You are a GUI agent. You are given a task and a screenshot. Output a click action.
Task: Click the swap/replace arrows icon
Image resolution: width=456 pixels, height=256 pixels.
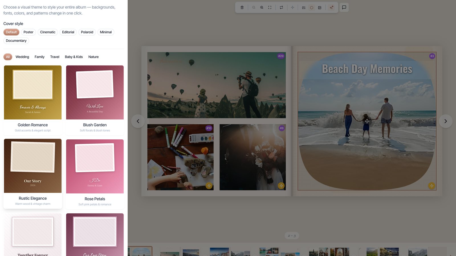coord(281,7)
